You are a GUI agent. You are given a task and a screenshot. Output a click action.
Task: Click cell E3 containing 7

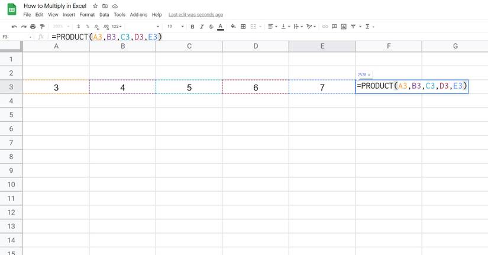click(322, 87)
